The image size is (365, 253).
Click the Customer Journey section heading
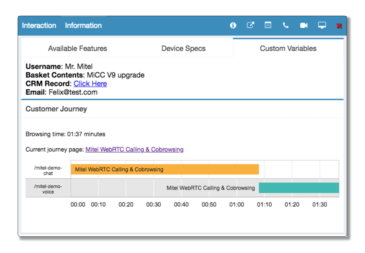(56, 109)
